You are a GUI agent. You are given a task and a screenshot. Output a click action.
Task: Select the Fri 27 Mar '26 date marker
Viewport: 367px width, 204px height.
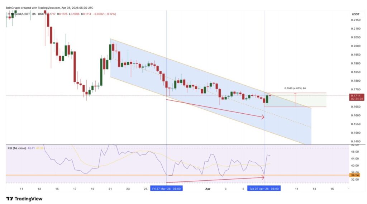[166, 188]
